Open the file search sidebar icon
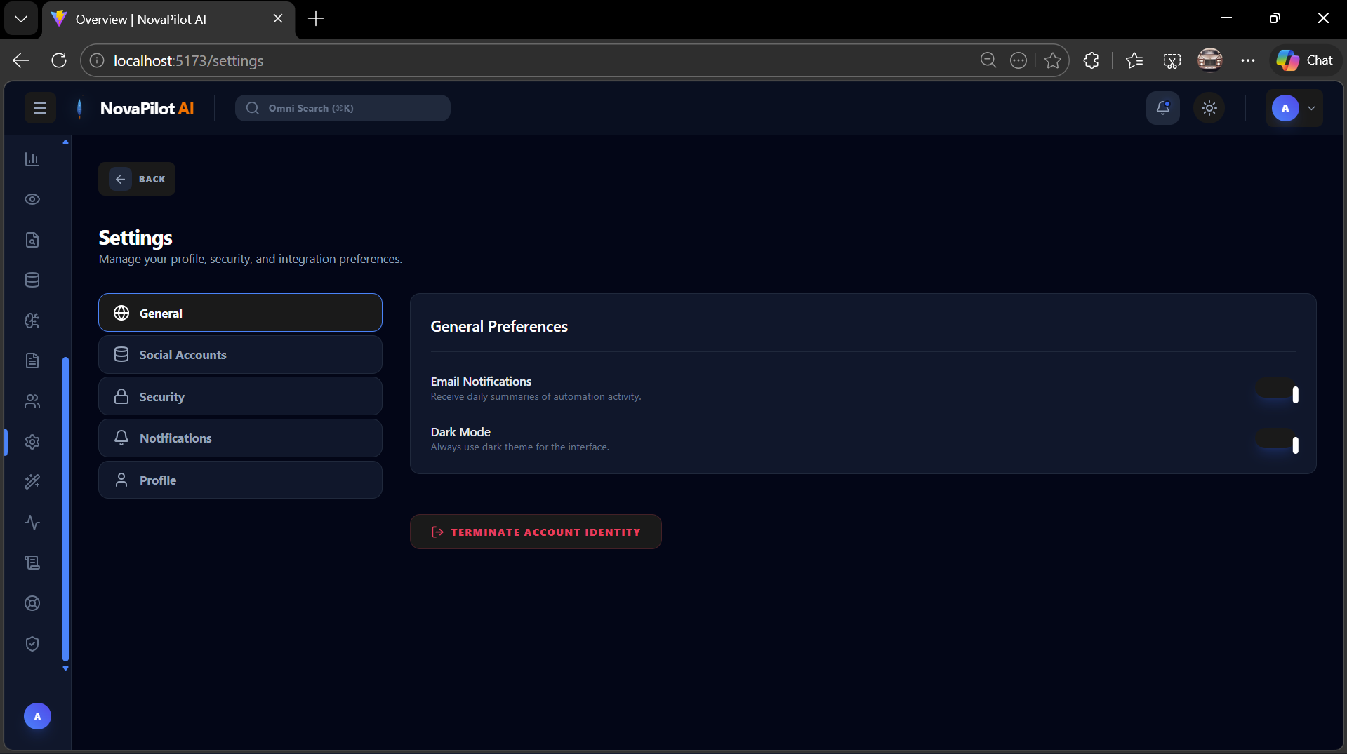This screenshot has width=1347, height=754. 32,240
